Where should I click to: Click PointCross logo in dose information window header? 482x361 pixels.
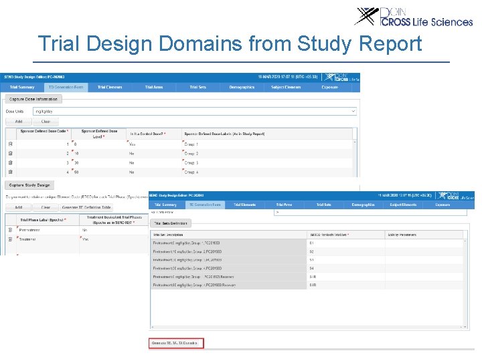[341, 77]
